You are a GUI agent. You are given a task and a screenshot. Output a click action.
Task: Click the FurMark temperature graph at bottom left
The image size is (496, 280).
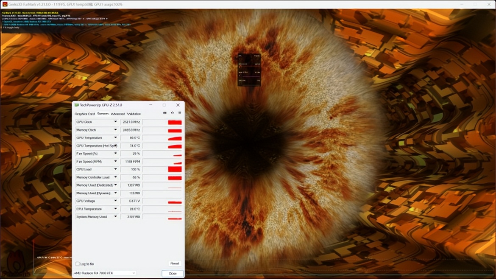[x=52, y=258]
